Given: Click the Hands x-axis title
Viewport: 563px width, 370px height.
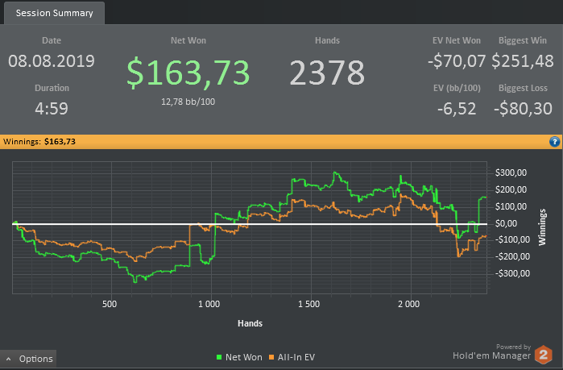Looking at the screenshot, I should point(250,323).
